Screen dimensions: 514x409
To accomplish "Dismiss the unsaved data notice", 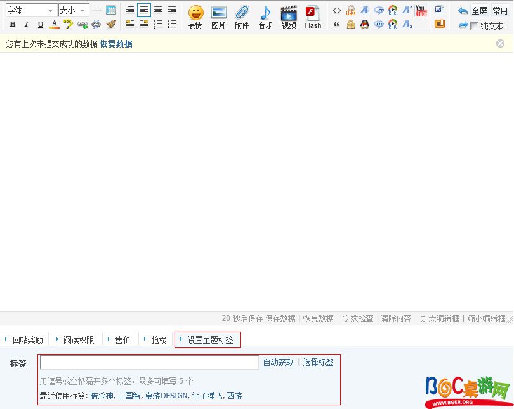I will click(x=500, y=43).
